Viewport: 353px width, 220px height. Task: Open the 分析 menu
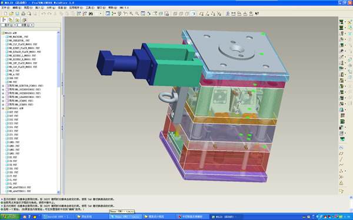tap(51, 8)
